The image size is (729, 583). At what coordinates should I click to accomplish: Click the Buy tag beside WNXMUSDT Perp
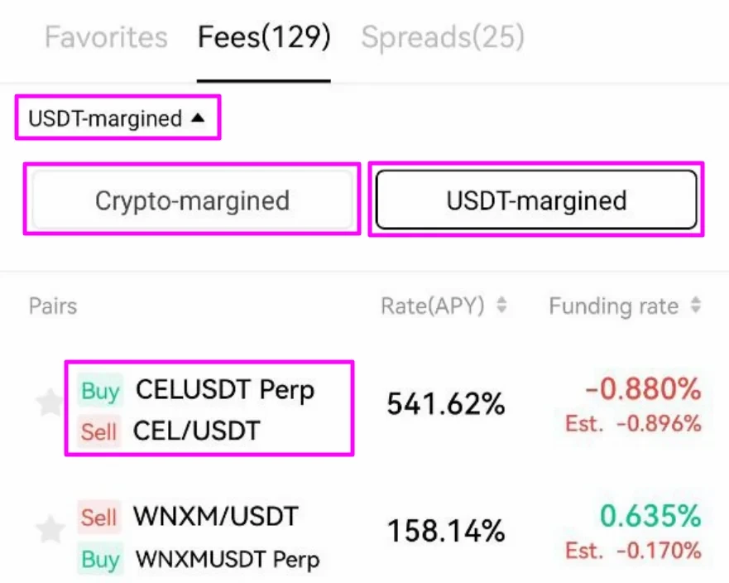point(100,559)
